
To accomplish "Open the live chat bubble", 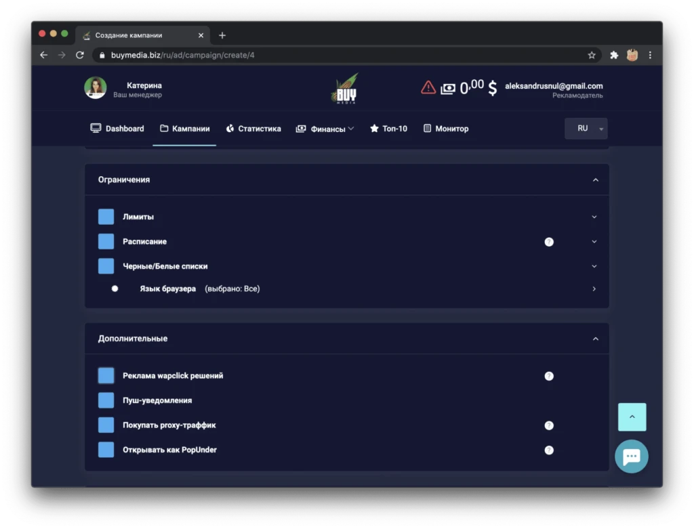I will tap(631, 457).
